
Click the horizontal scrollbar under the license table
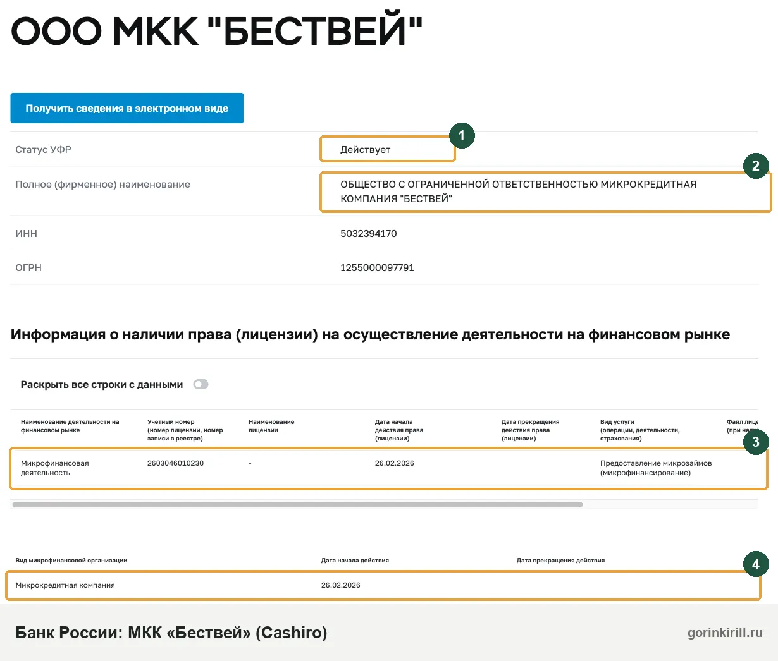coord(297,504)
